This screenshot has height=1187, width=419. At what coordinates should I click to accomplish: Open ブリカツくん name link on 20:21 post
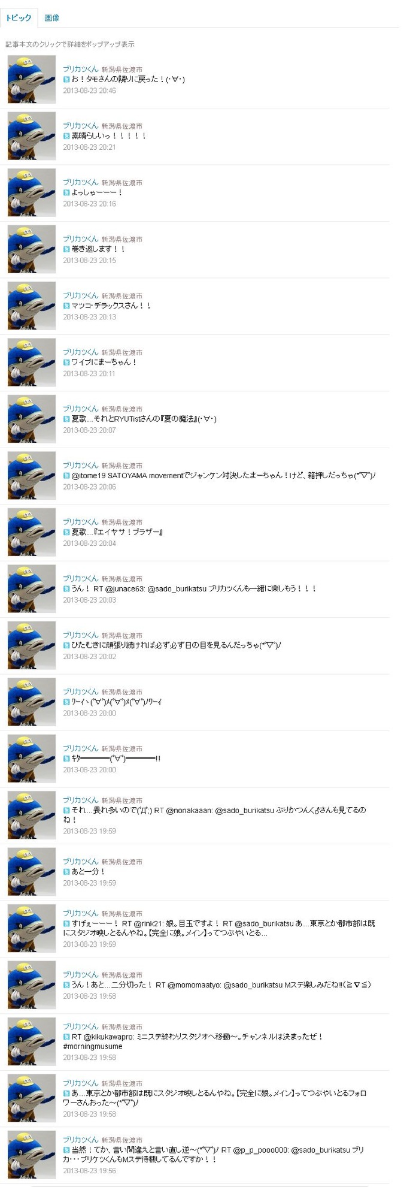pyautogui.click(x=81, y=126)
